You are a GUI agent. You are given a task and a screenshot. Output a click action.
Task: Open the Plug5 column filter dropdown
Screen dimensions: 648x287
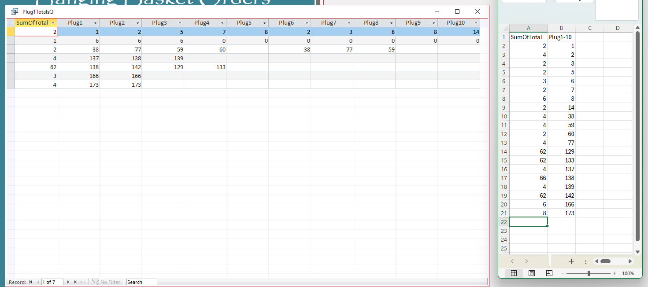point(265,22)
